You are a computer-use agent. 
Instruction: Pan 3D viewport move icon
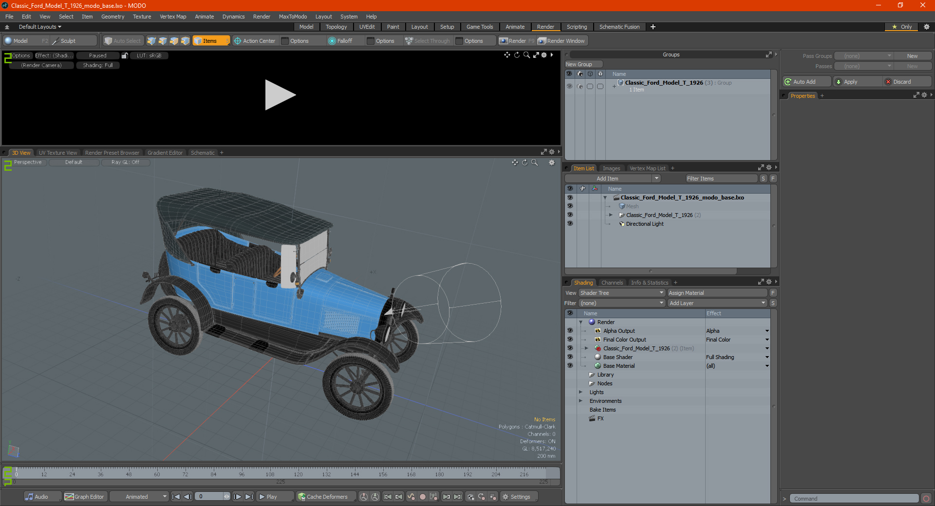coord(515,163)
